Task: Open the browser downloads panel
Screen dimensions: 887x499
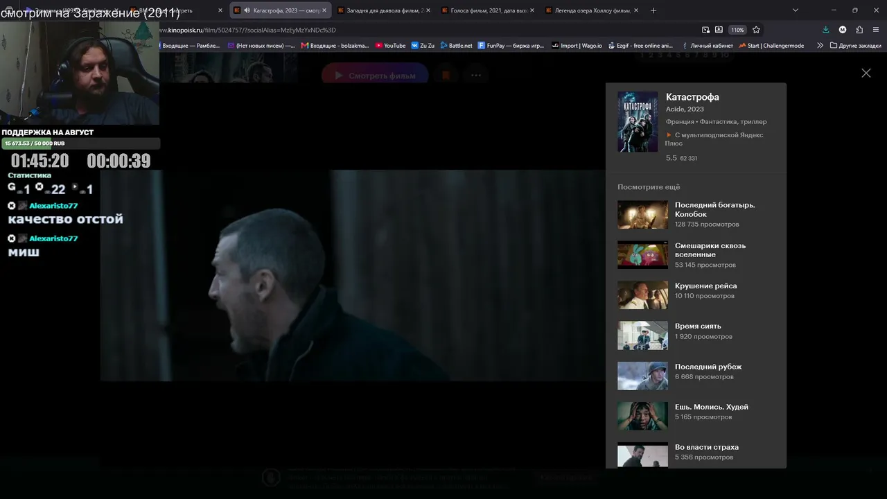Action: (825, 30)
